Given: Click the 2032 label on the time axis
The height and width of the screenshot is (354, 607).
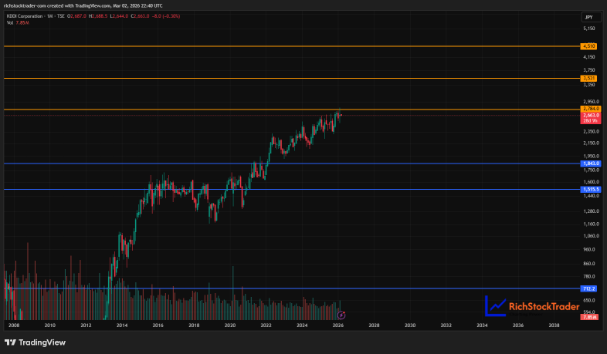Looking at the screenshot, I should click(x=446, y=325).
